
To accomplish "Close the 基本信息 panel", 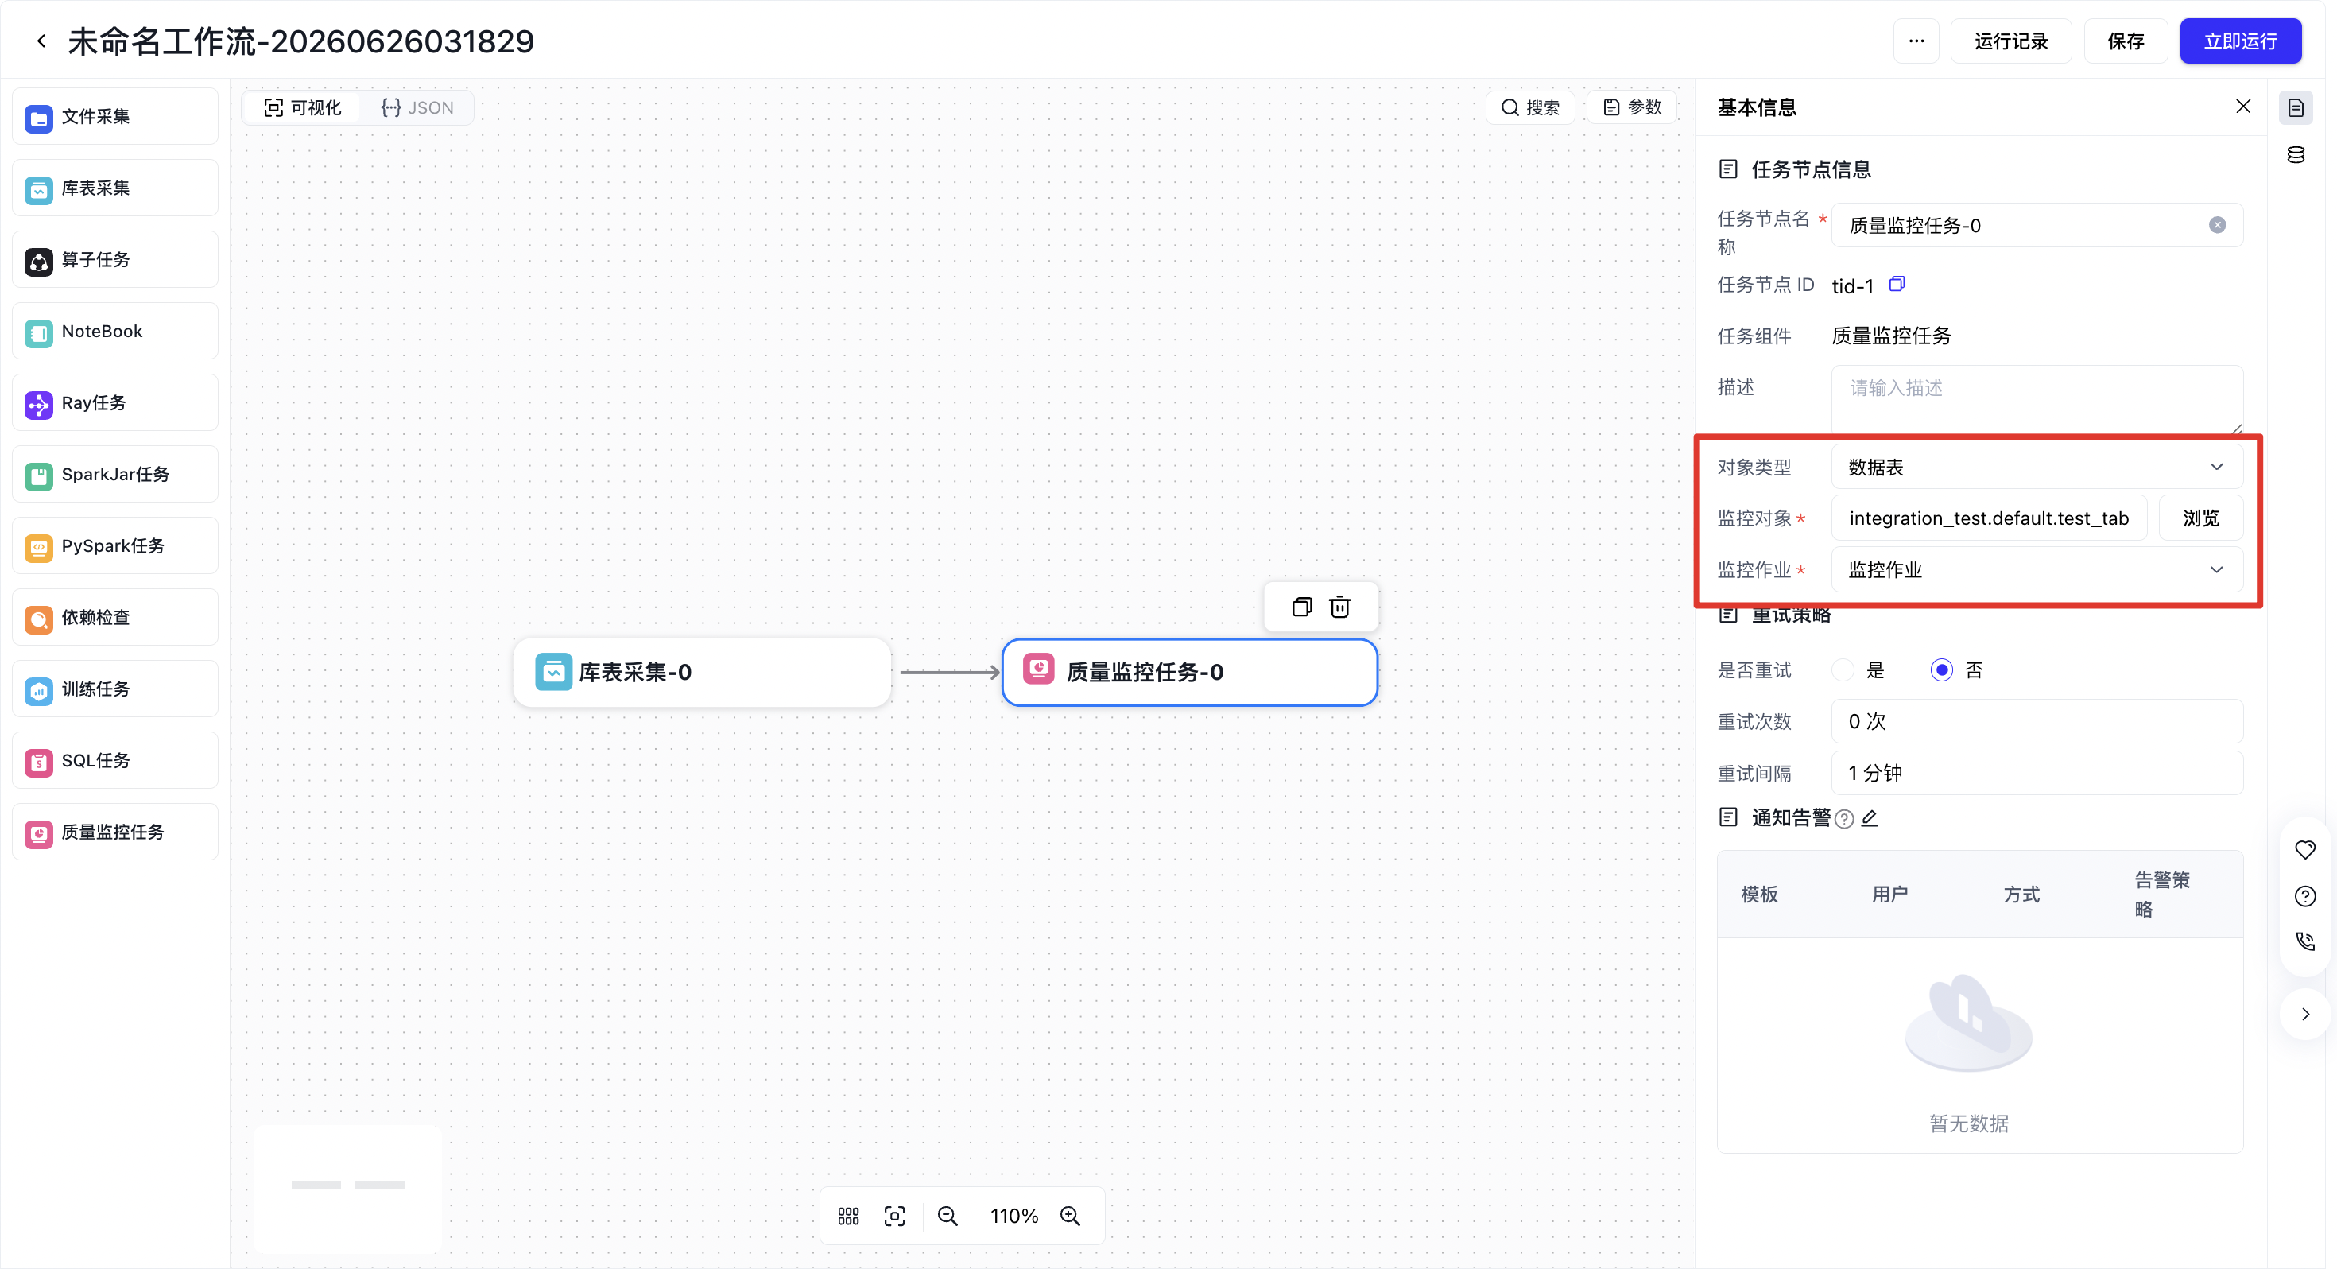I will (2242, 107).
